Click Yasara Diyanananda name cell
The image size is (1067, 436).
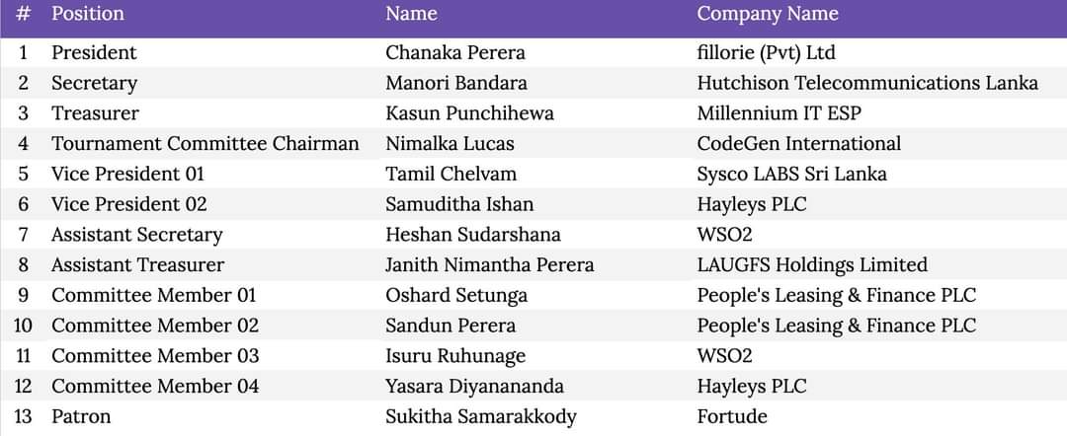474,387
